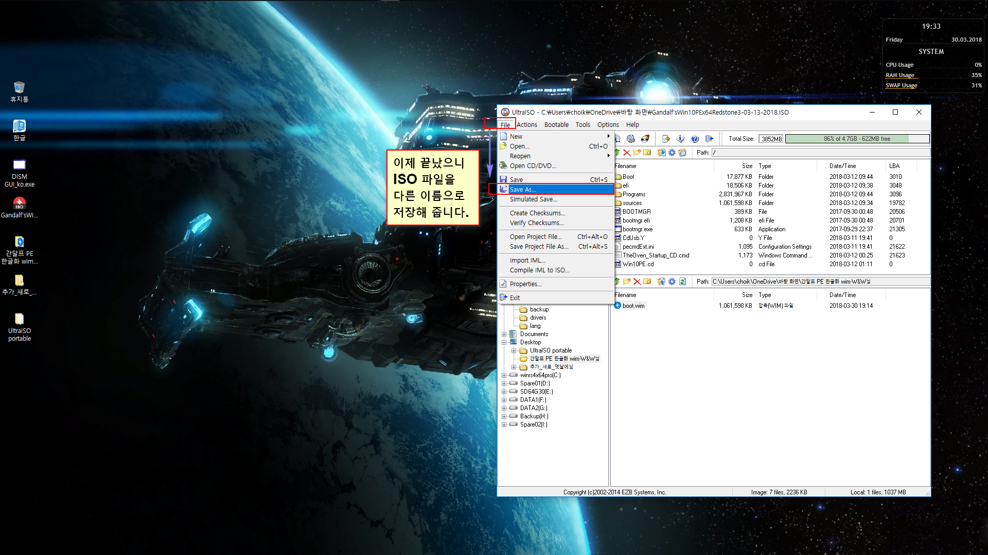Choose Properties... in the File menu

[x=556, y=284]
